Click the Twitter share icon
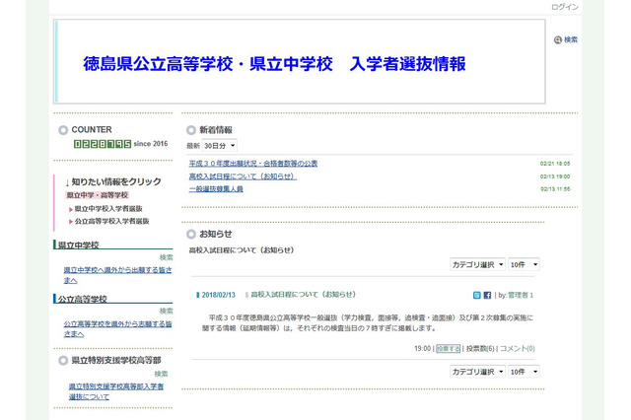The height and width of the screenshot is (420, 631). click(x=477, y=295)
